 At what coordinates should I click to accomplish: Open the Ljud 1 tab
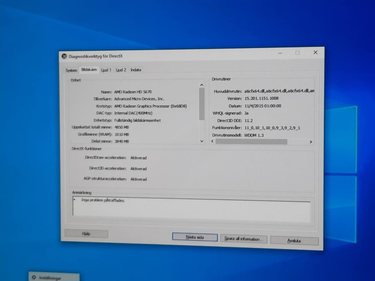coord(106,70)
